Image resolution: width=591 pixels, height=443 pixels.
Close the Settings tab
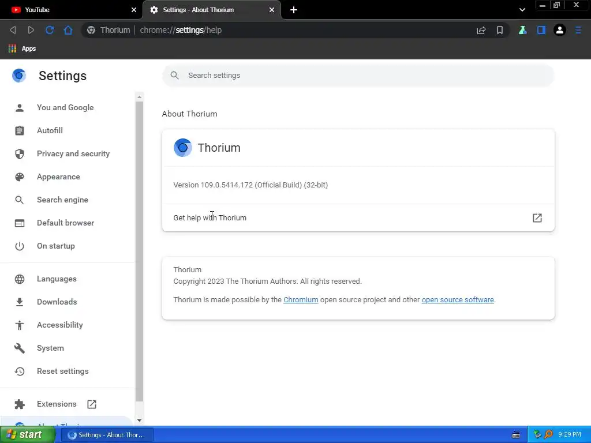coord(272,10)
